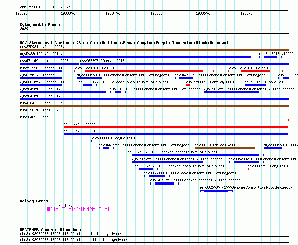Click the 198840k ruler tick label
The width and height of the screenshot is (298, 245).
(113, 13)
